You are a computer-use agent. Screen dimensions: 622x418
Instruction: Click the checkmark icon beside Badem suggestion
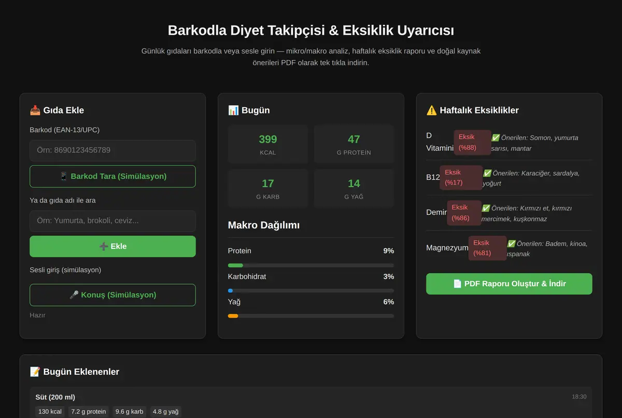(511, 243)
